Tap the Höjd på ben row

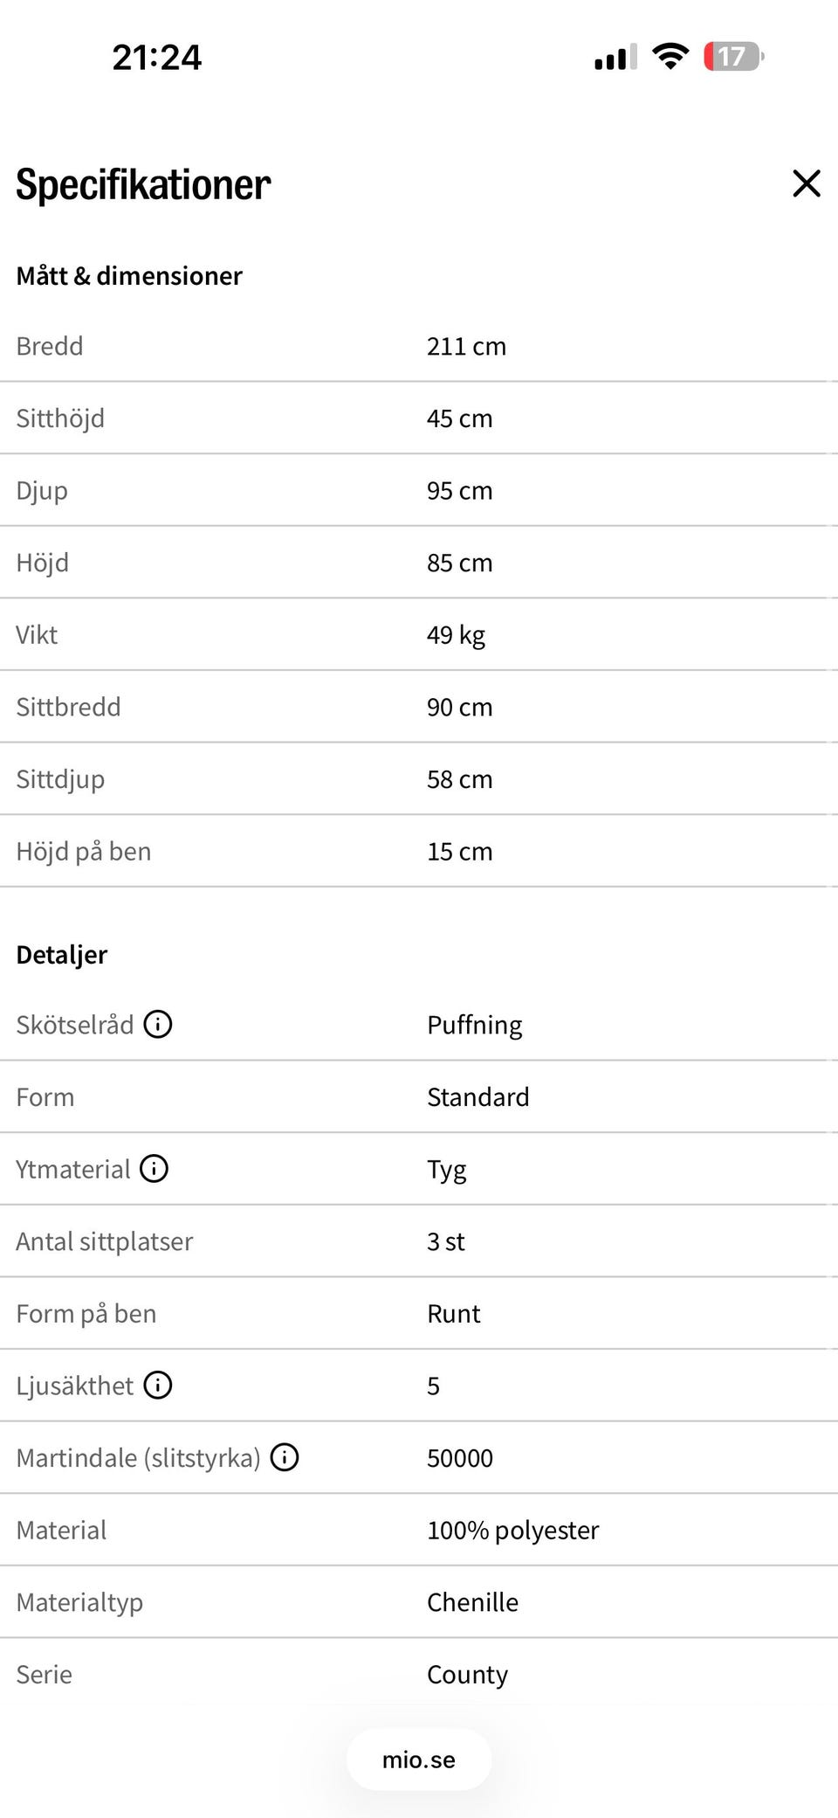[x=419, y=852]
